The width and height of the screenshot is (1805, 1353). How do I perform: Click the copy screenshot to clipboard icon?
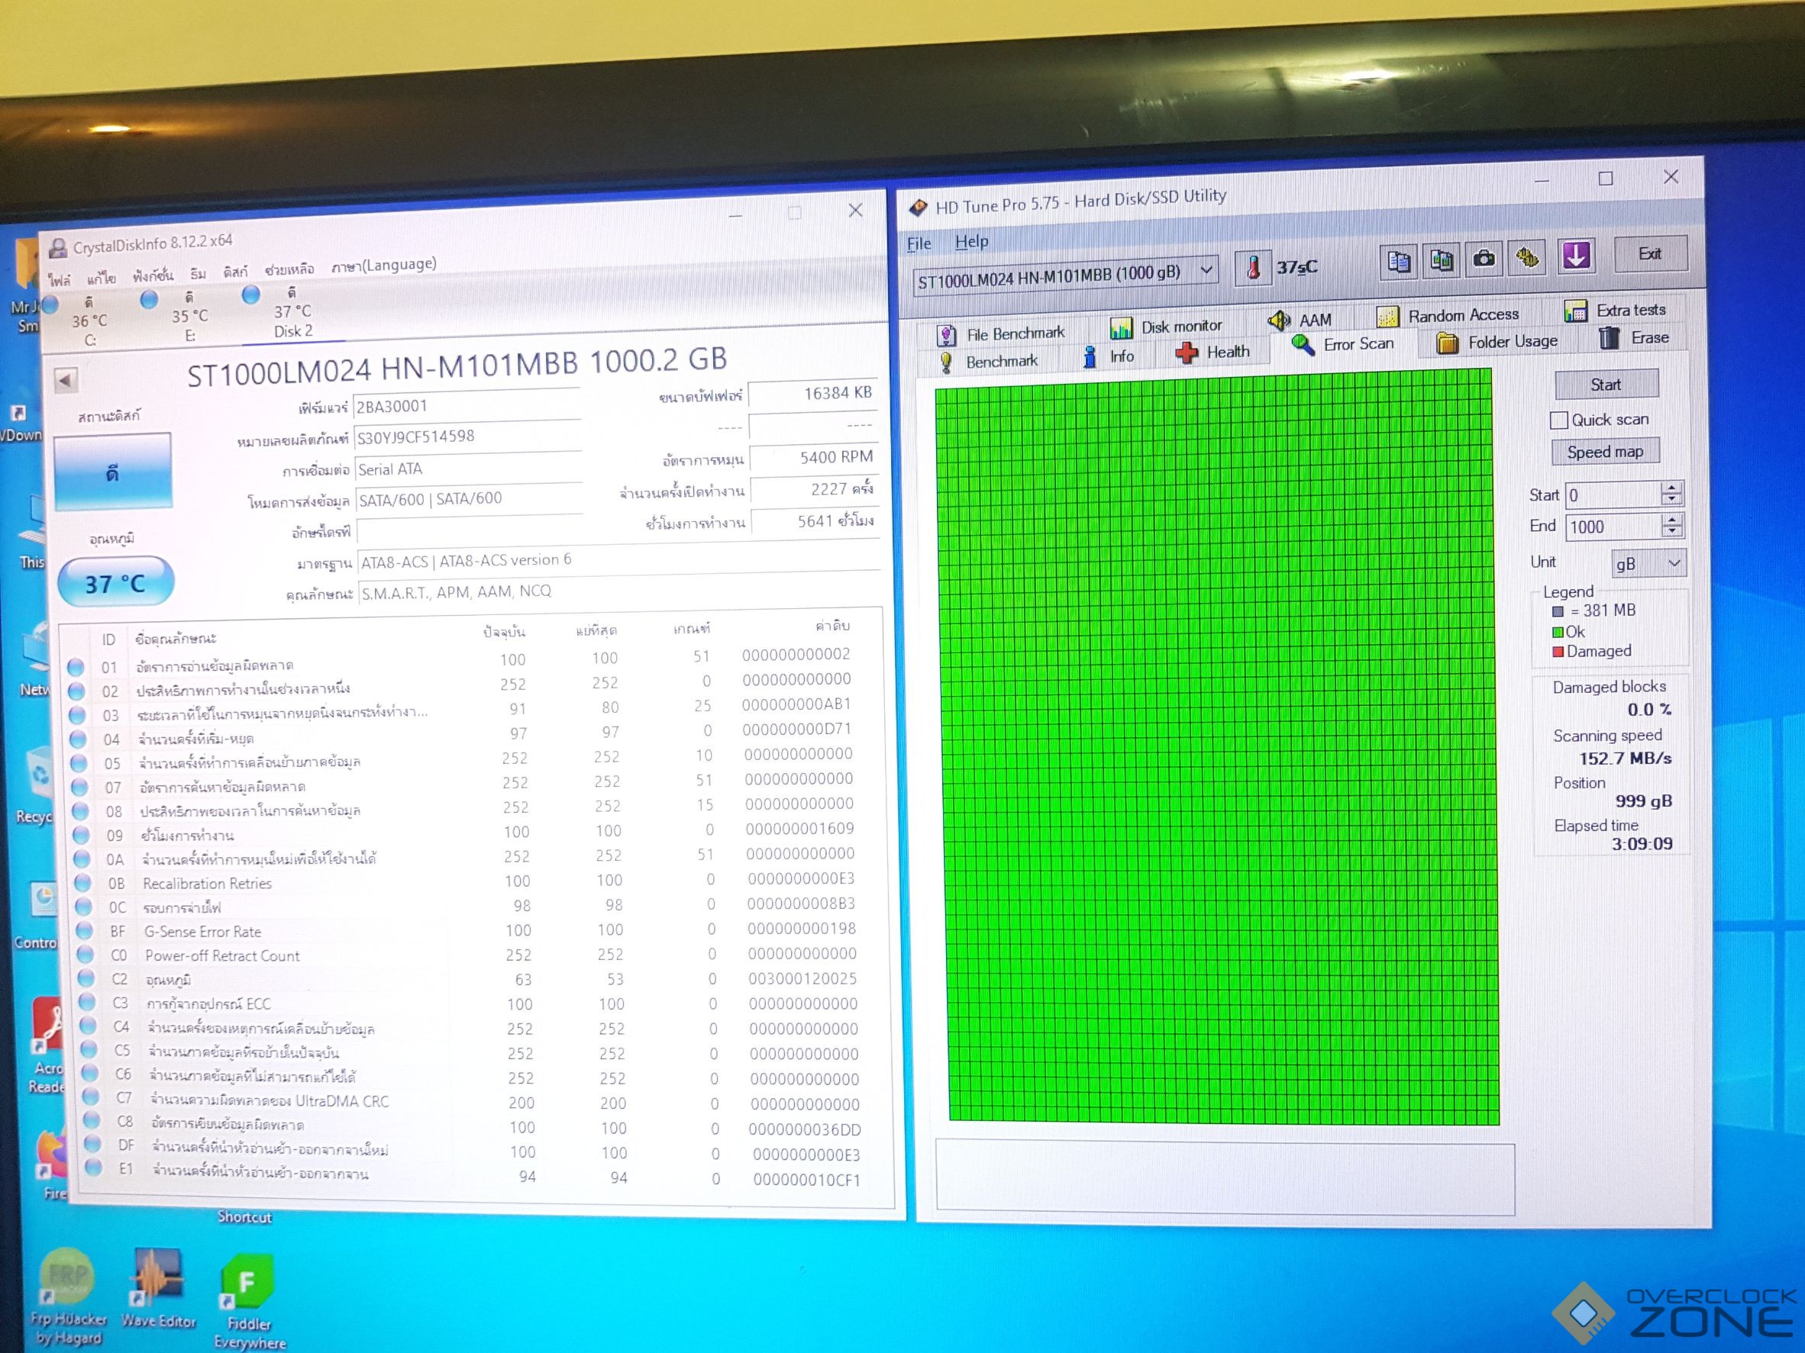coord(1441,261)
